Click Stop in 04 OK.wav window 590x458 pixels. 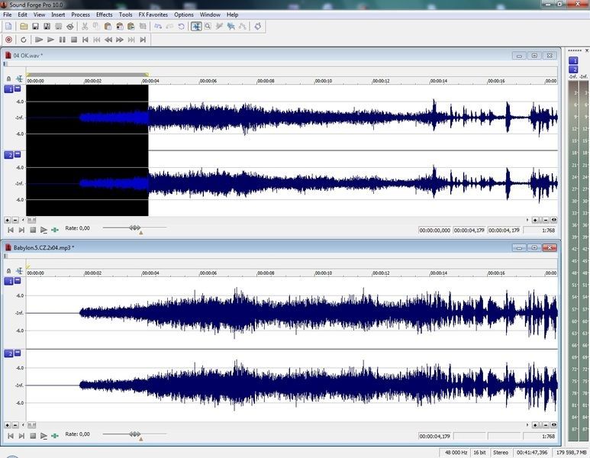pyautogui.click(x=33, y=230)
